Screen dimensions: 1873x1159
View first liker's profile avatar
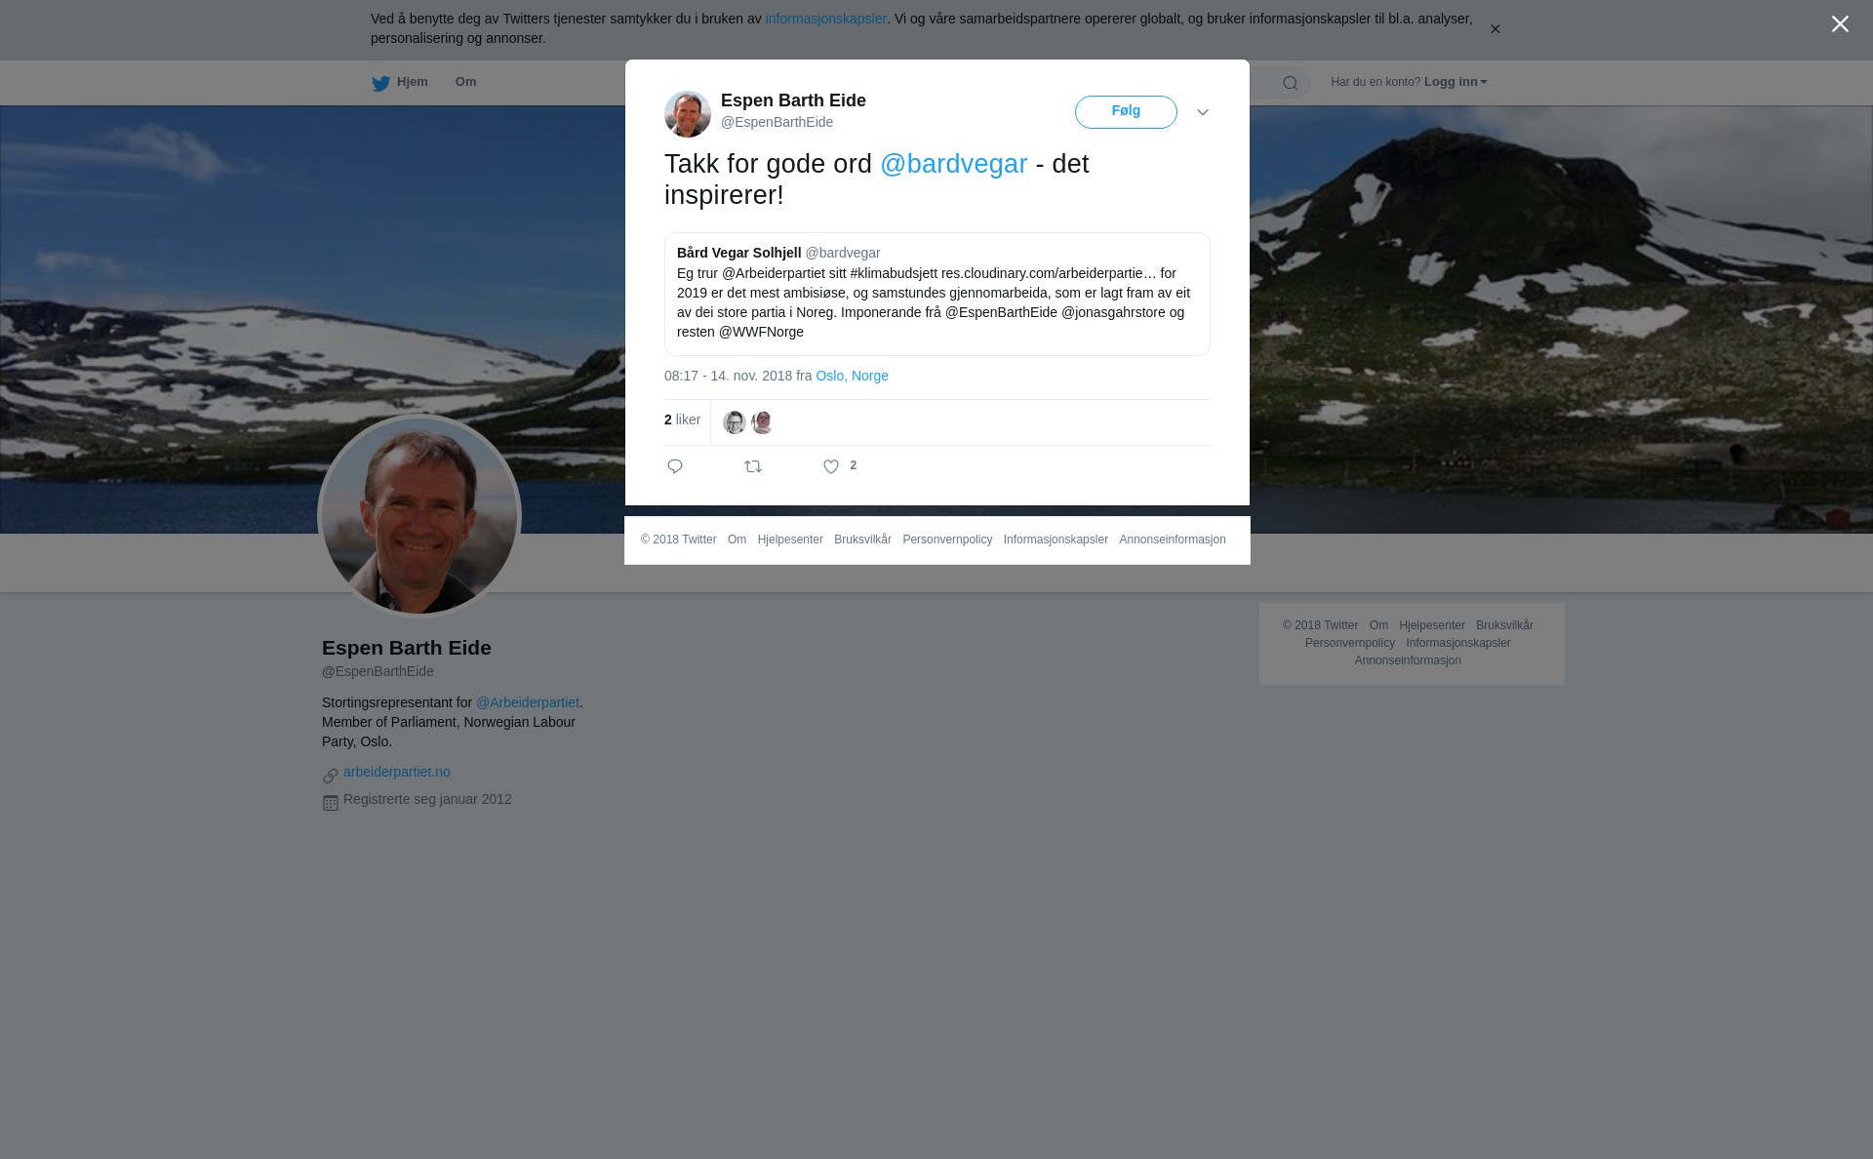pos(735,422)
